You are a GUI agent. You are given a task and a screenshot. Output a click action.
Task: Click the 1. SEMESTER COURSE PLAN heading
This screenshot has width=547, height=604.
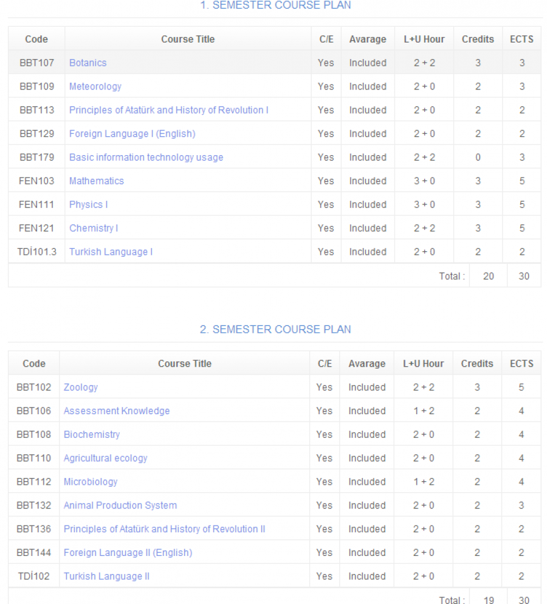[x=275, y=5]
